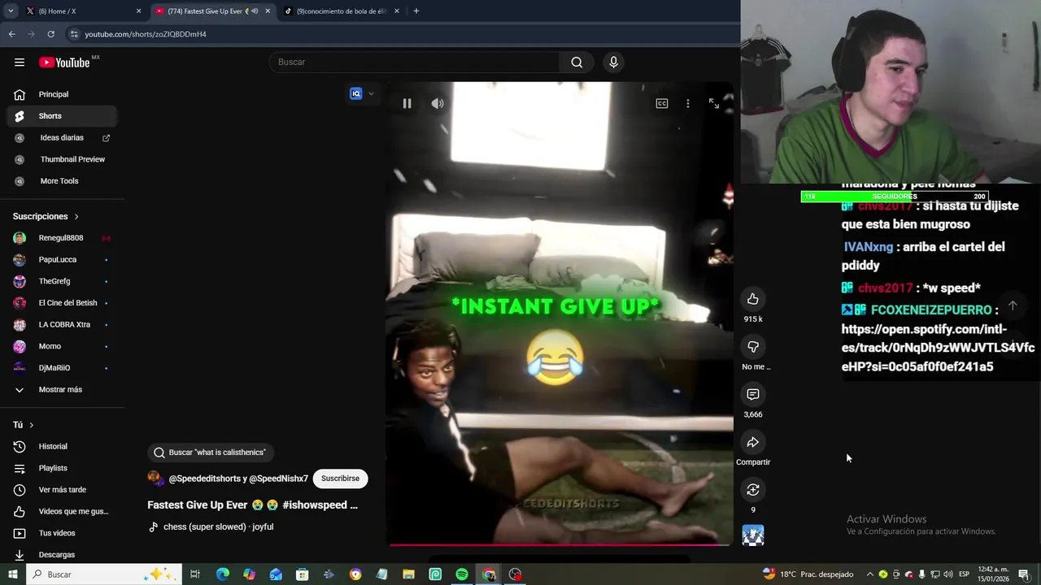Screen dimensions: 1041x585
Task: Click the Compartir share arrow
Action: (753, 442)
